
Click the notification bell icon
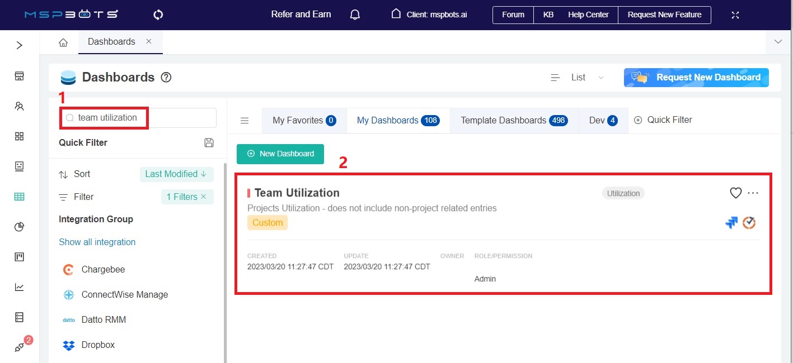point(355,15)
